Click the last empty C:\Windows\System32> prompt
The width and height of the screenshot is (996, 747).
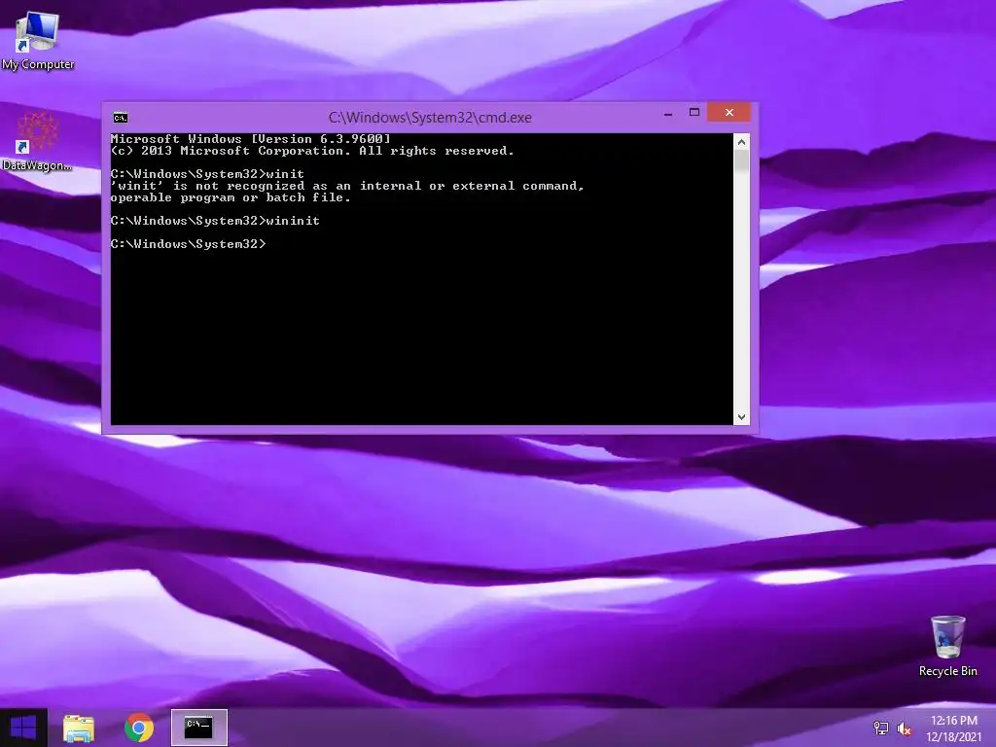pyautogui.click(x=189, y=244)
